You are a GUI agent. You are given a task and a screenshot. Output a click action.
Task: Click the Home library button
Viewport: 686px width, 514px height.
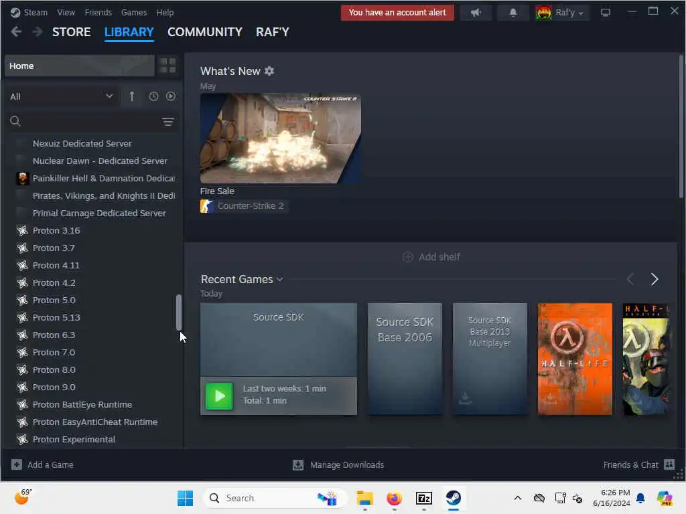coord(80,66)
